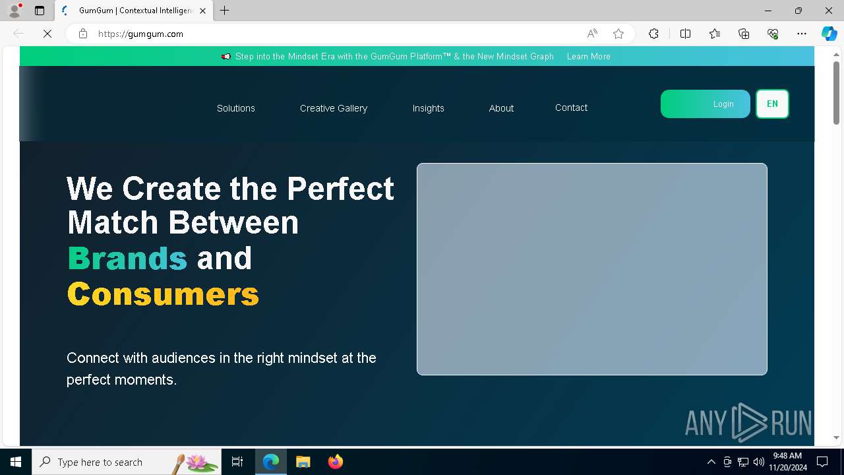Open Task View on the taskbar
Viewport: 844px width, 475px height.
pos(237,462)
